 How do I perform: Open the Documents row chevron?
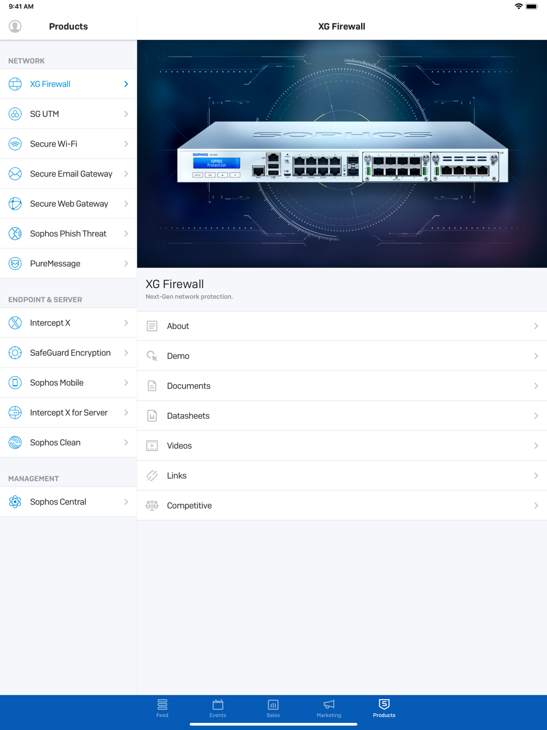point(536,386)
